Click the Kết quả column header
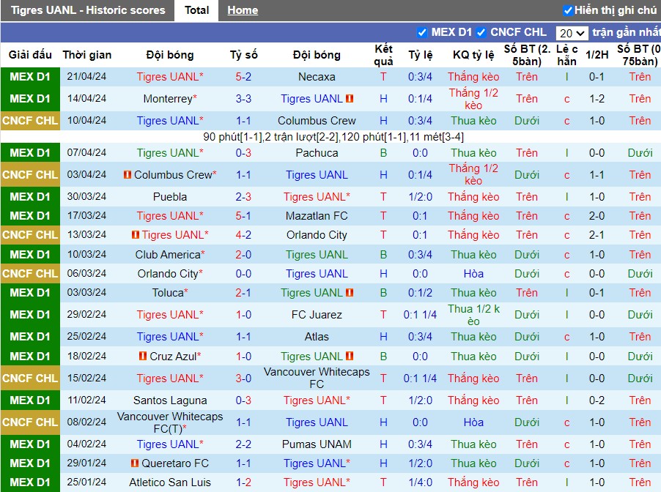 coord(383,55)
